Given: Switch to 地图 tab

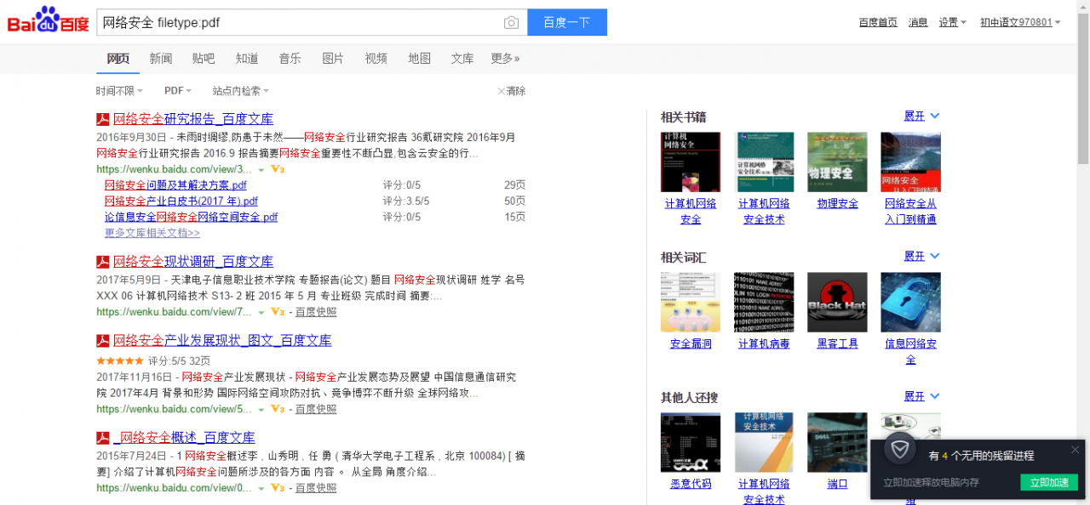Looking at the screenshot, I should coord(419,59).
